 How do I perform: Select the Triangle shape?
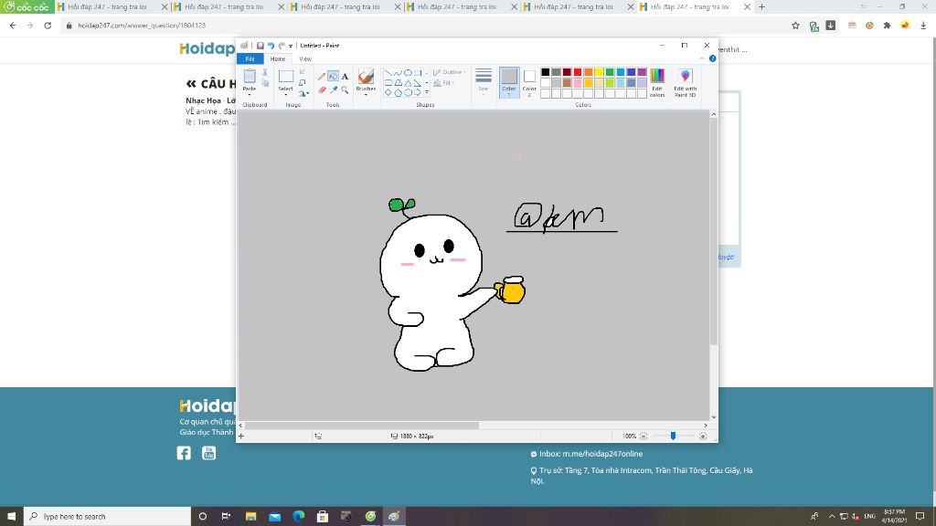(x=408, y=83)
